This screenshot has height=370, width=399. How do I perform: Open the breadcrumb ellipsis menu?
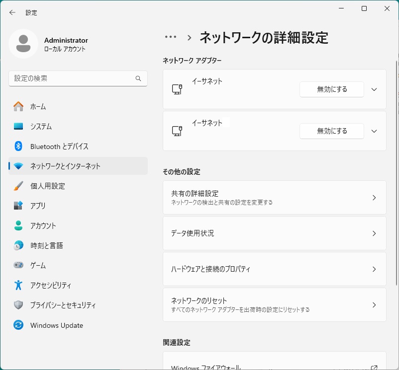coord(171,37)
